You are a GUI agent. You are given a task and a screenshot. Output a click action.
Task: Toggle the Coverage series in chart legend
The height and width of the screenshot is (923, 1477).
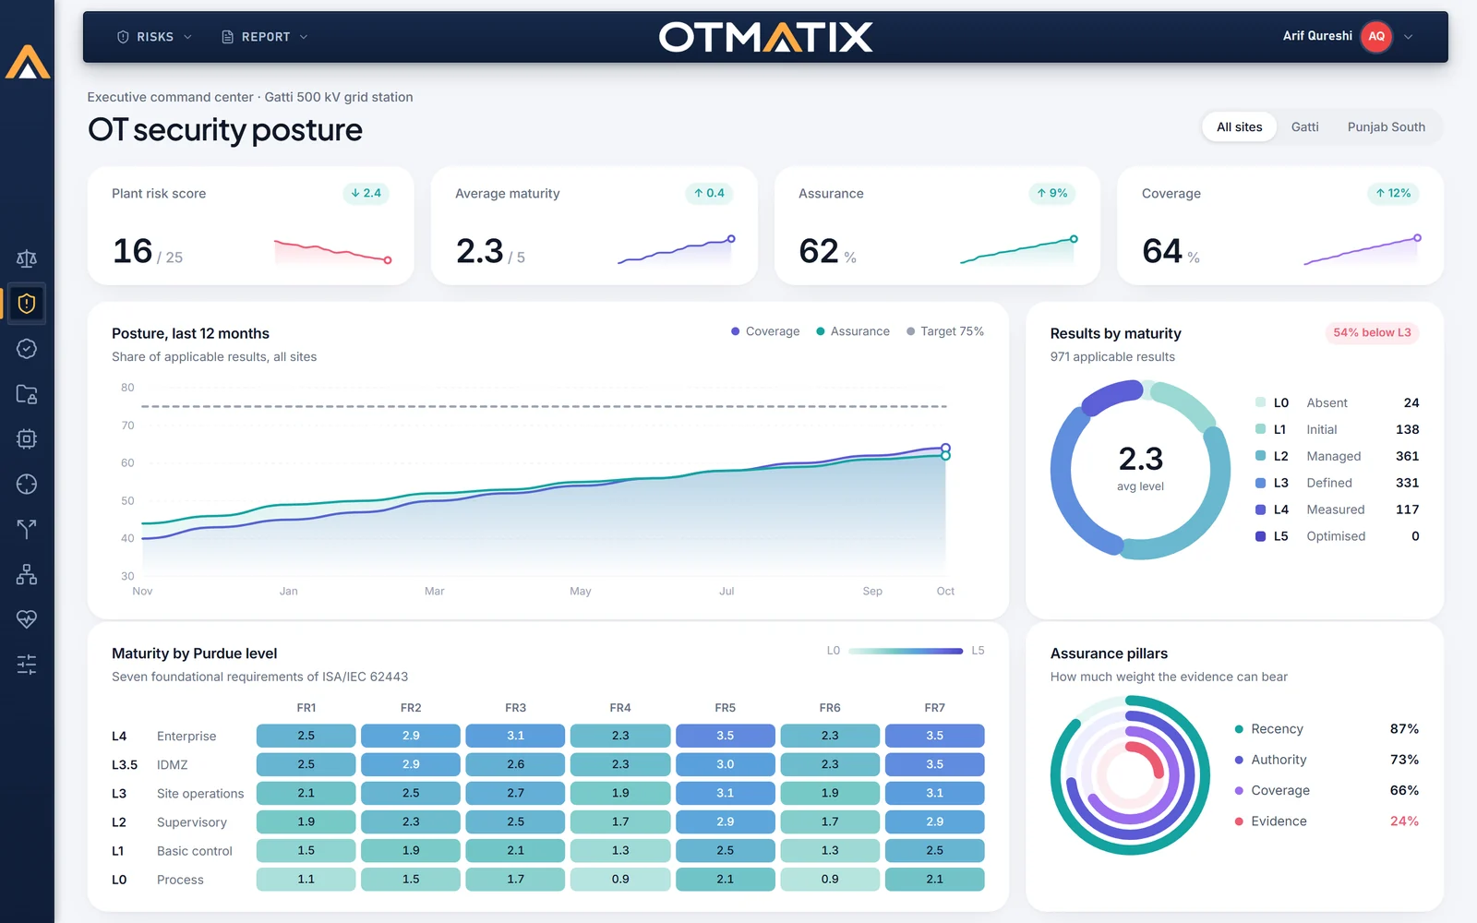pos(765,331)
